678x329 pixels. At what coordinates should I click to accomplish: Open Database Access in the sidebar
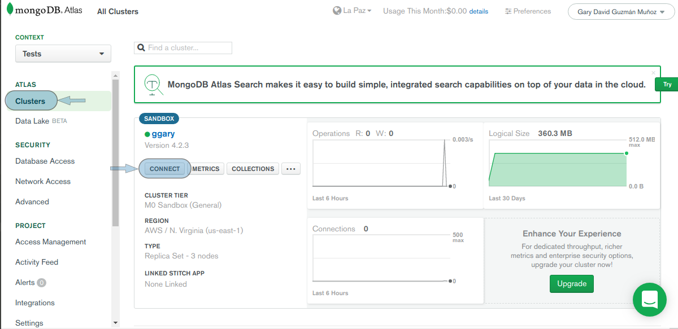coord(45,161)
